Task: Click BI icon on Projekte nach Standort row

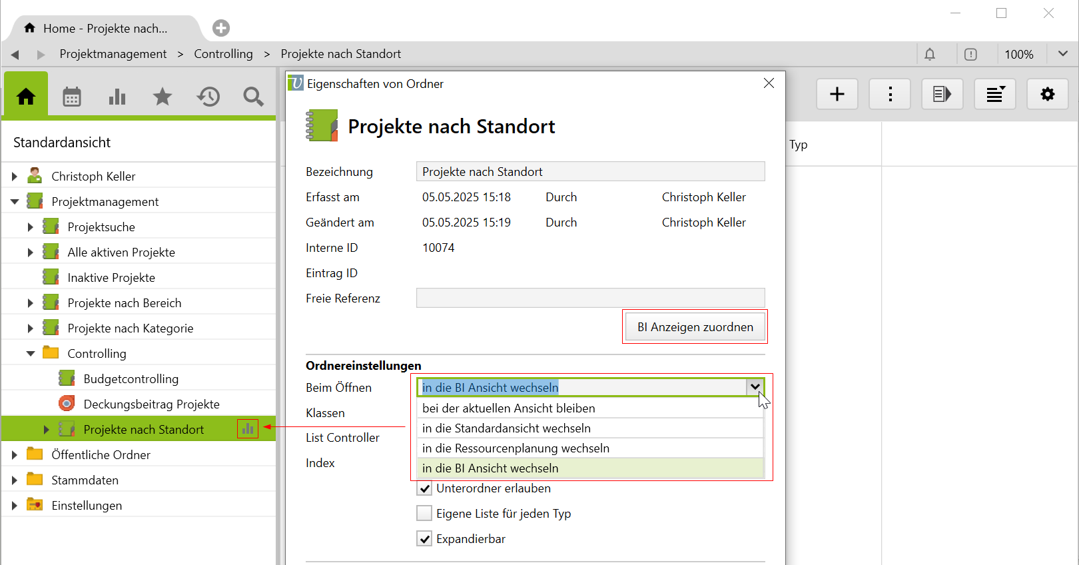Action: coord(248,429)
